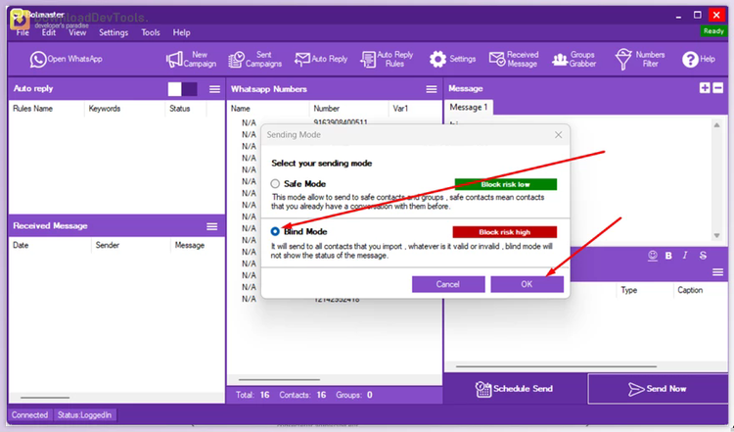Open the Settings menu in menu bar

pyautogui.click(x=114, y=32)
